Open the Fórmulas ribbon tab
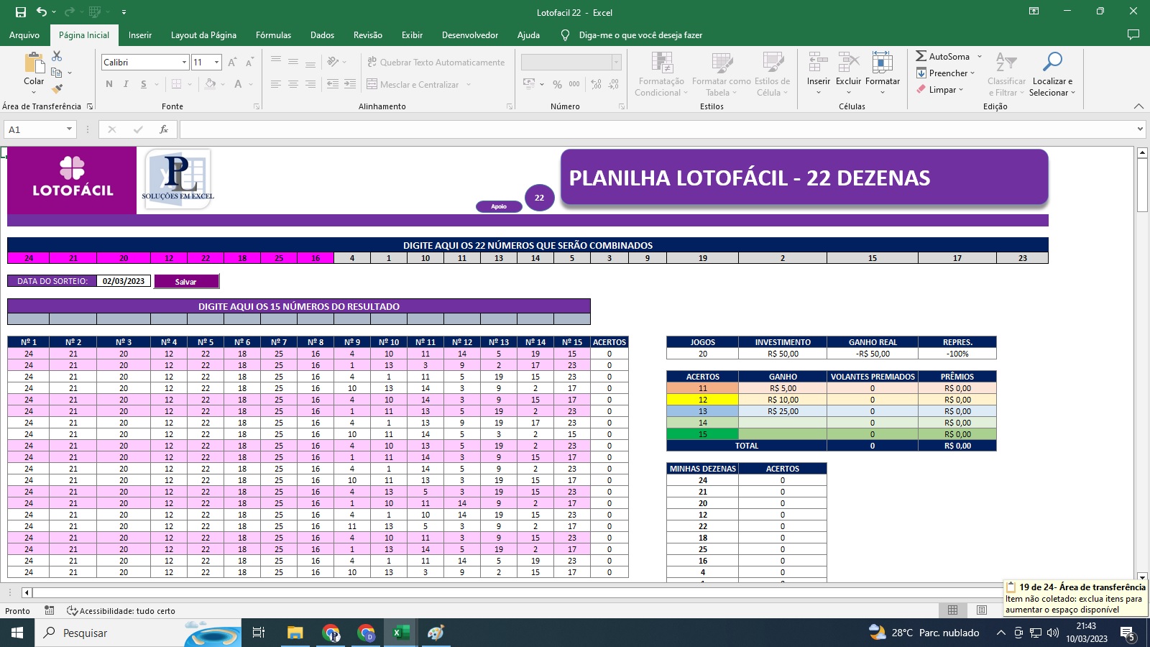Viewport: 1150px width, 647px height. coord(273,35)
